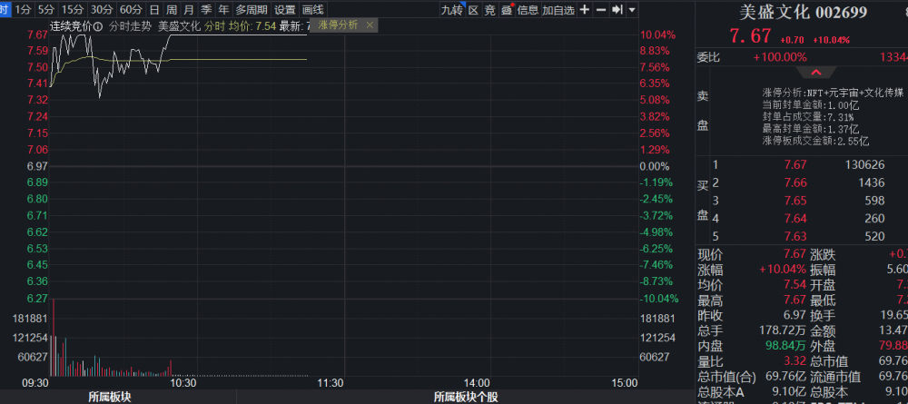This screenshot has height=404, width=908.
Task: Select buy level 3 price 7.65
Action: 795,201
